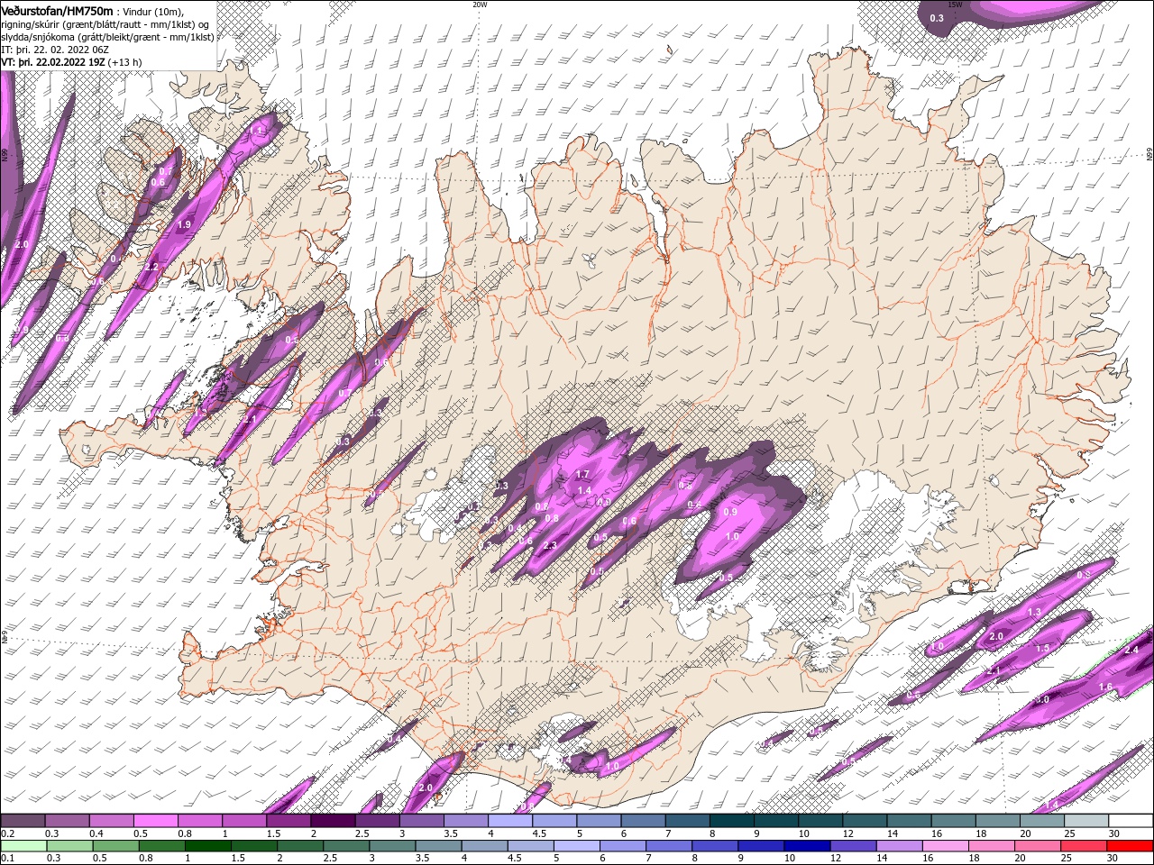Click the 0.3 label on the northern purple patch
The width and height of the screenshot is (1154, 865).
937,18
